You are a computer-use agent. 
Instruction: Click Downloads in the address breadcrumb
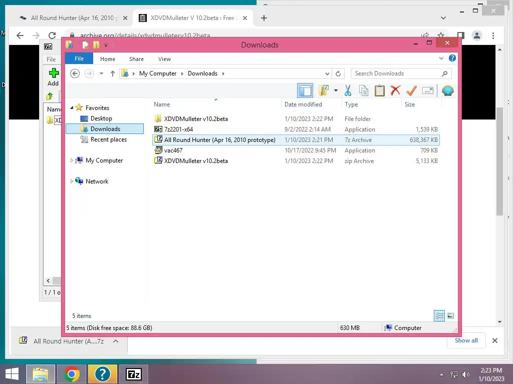point(202,73)
